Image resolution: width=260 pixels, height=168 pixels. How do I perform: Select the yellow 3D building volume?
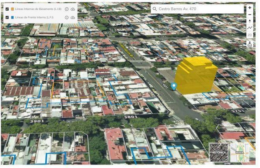196,76
